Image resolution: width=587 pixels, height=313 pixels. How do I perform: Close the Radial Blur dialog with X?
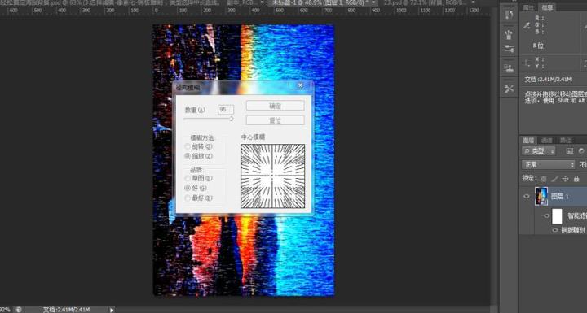[x=300, y=85]
